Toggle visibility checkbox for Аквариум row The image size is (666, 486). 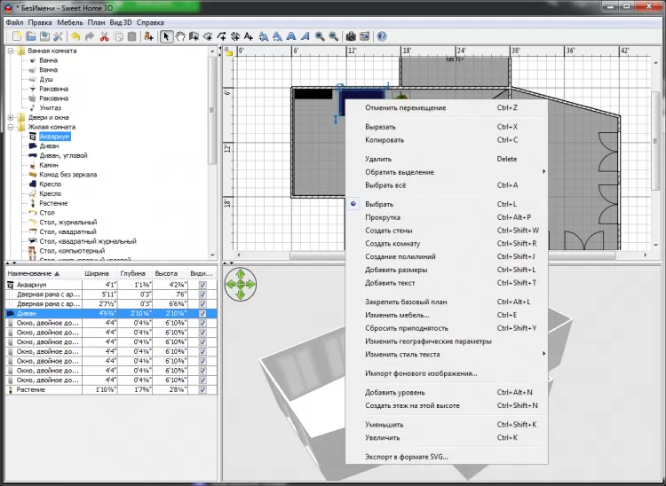coord(202,285)
